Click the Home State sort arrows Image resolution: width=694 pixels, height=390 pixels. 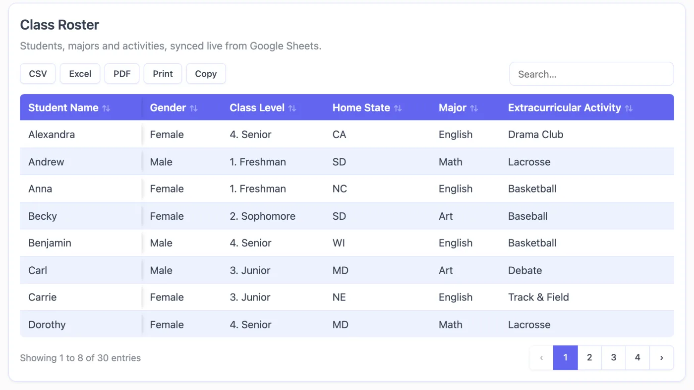pyautogui.click(x=398, y=108)
